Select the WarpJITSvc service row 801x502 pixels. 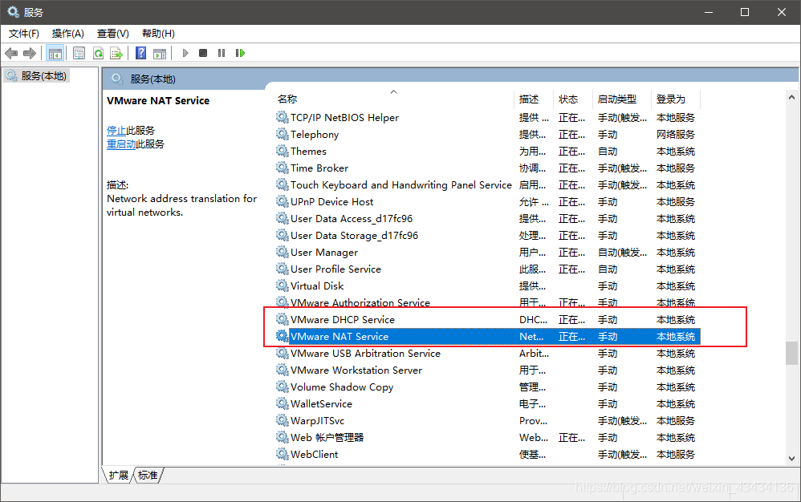[488, 421]
